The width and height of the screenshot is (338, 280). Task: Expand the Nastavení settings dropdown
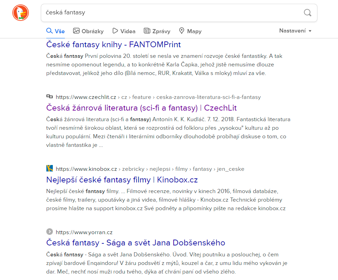(295, 31)
